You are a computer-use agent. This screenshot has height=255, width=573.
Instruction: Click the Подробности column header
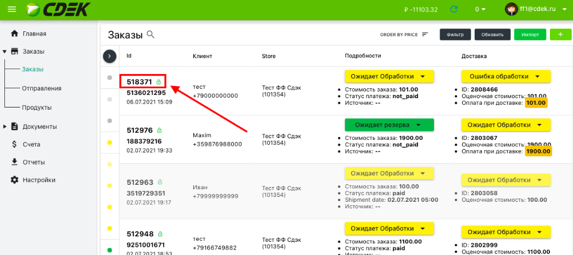363,56
